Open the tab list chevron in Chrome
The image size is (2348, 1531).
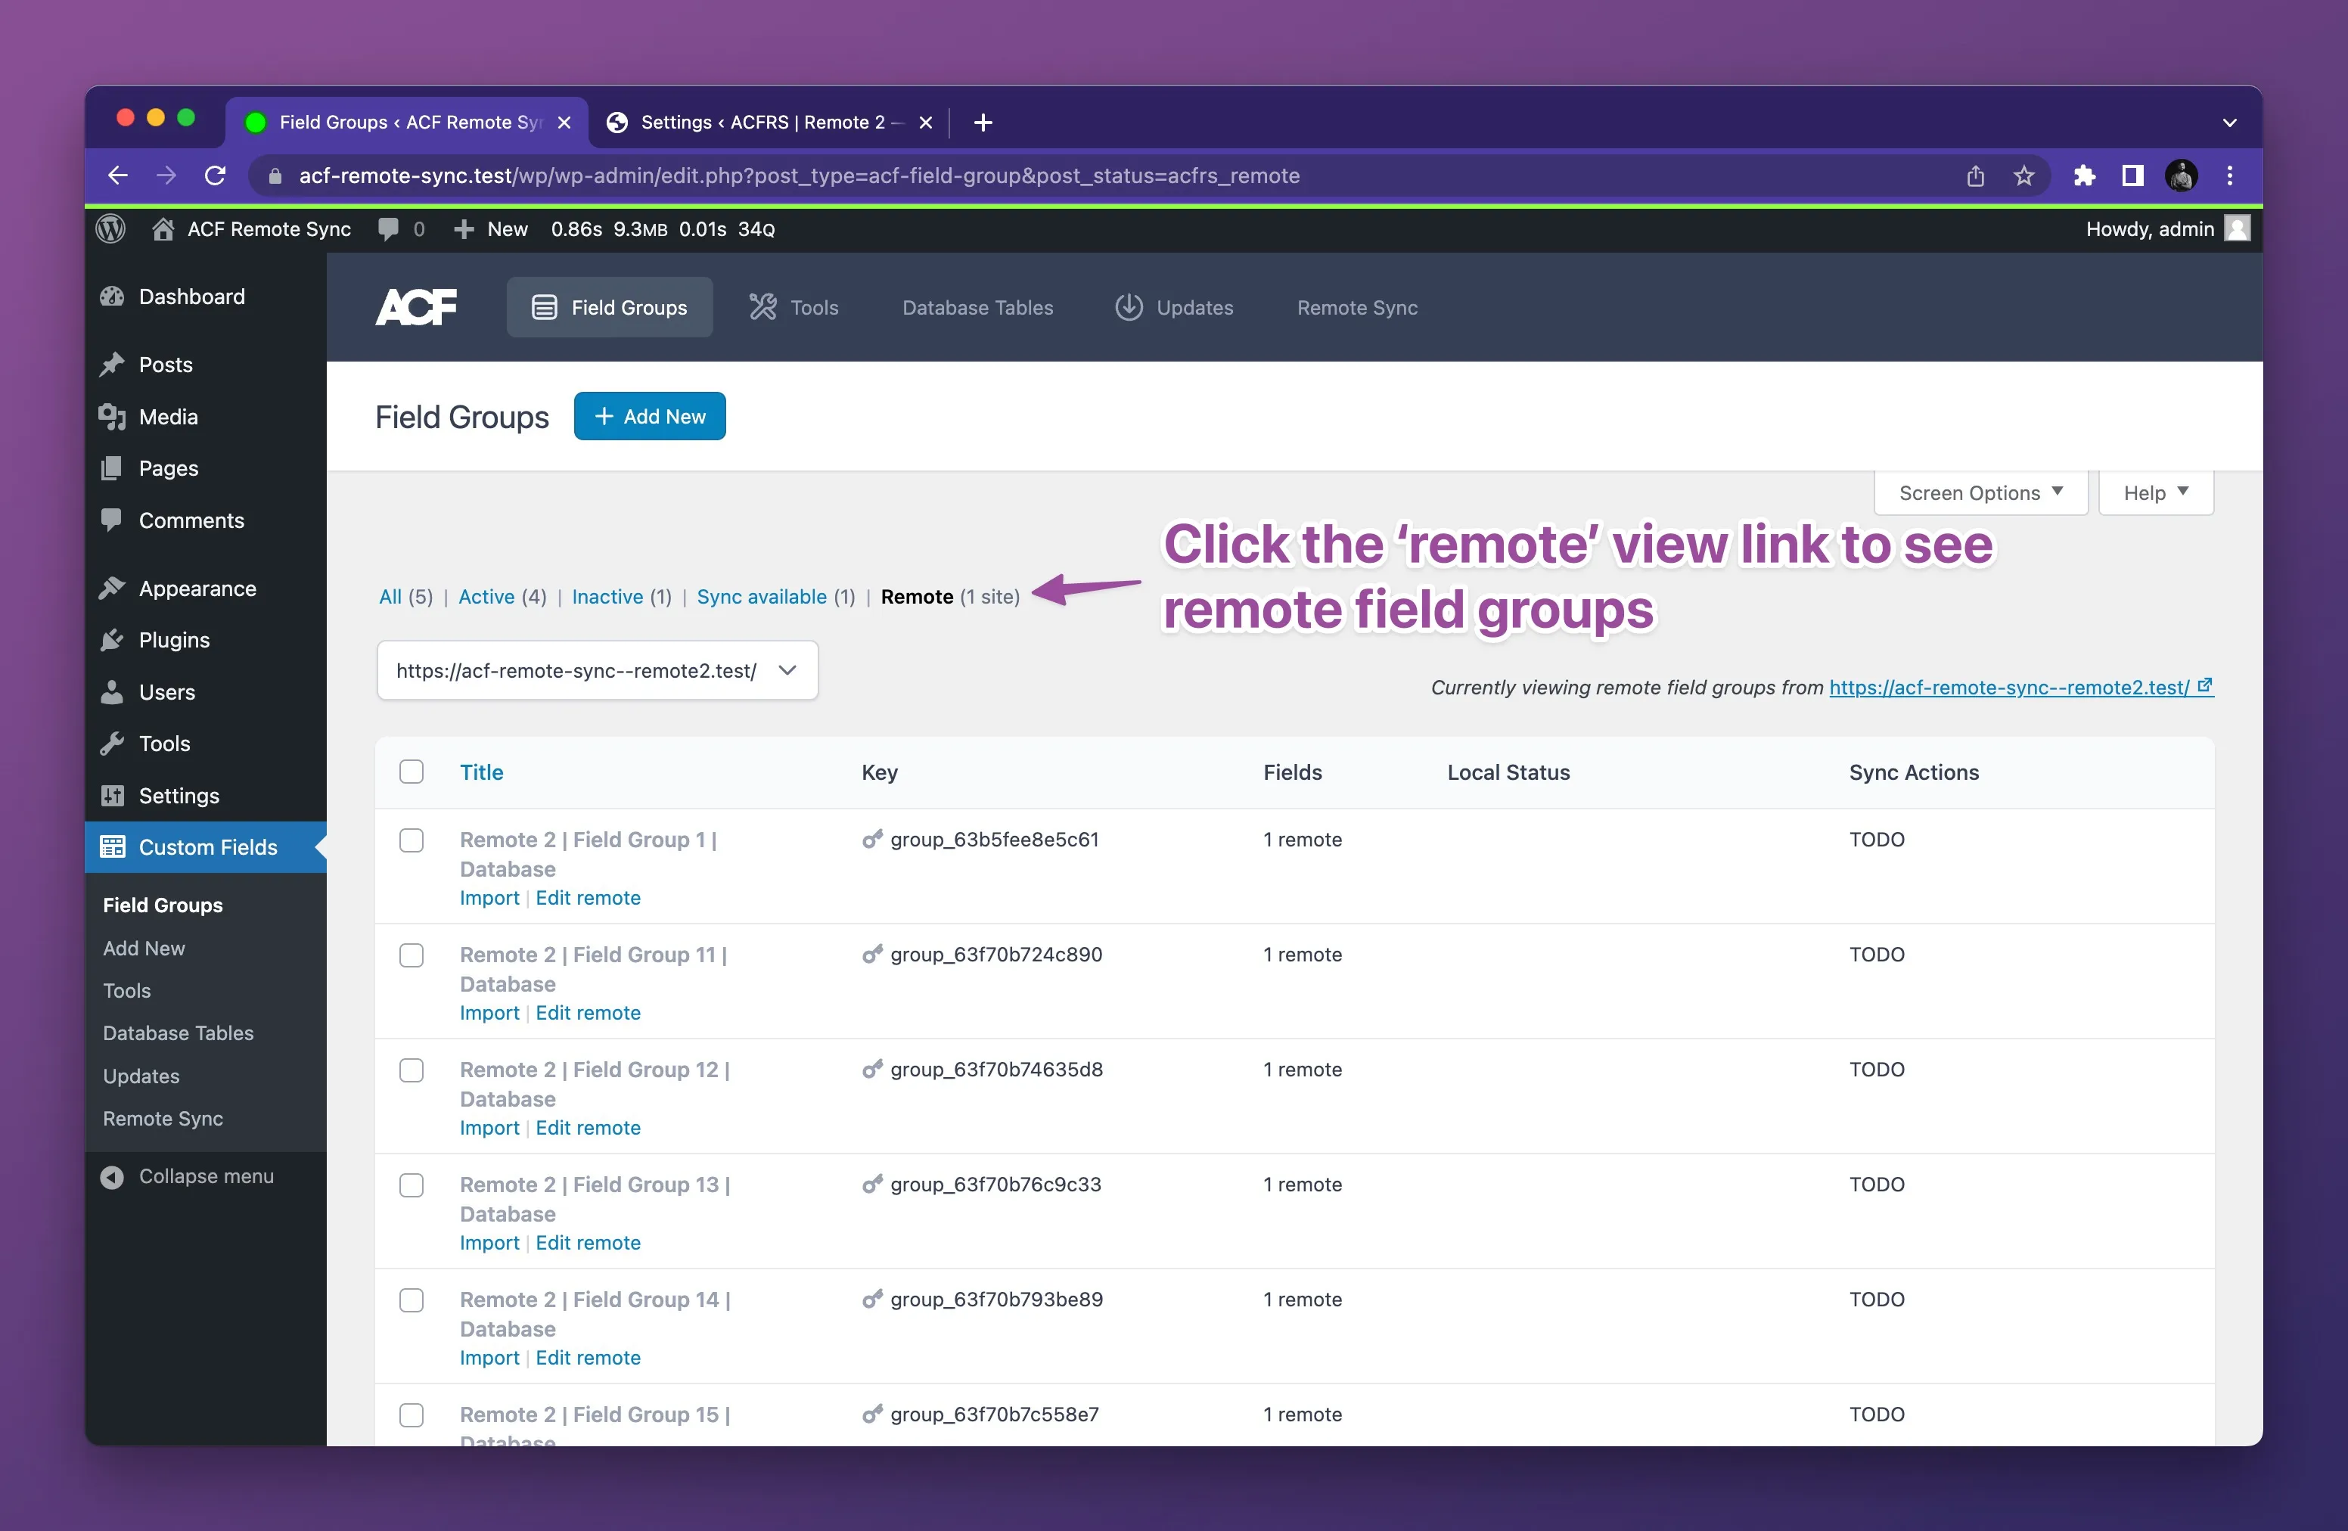pyautogui.click(x=2229, y=123)
